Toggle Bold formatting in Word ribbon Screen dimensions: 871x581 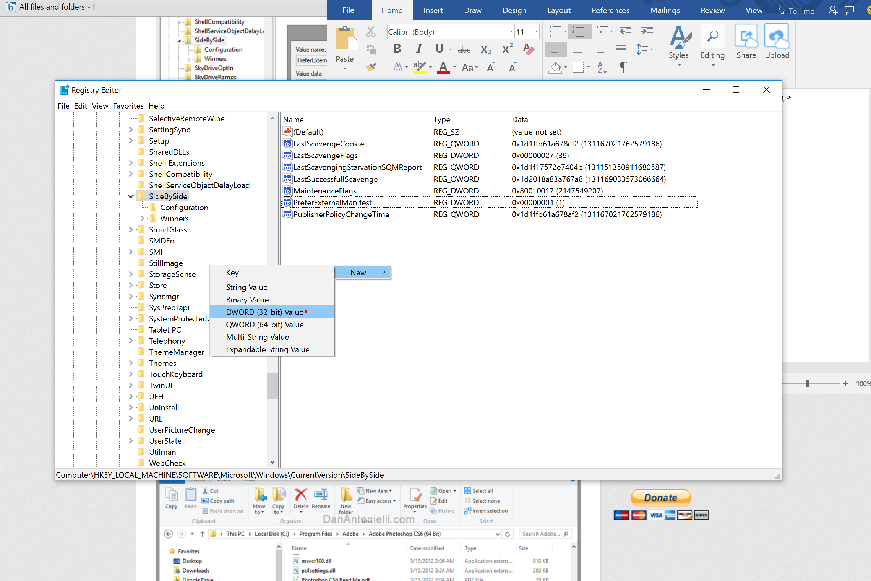397,49
